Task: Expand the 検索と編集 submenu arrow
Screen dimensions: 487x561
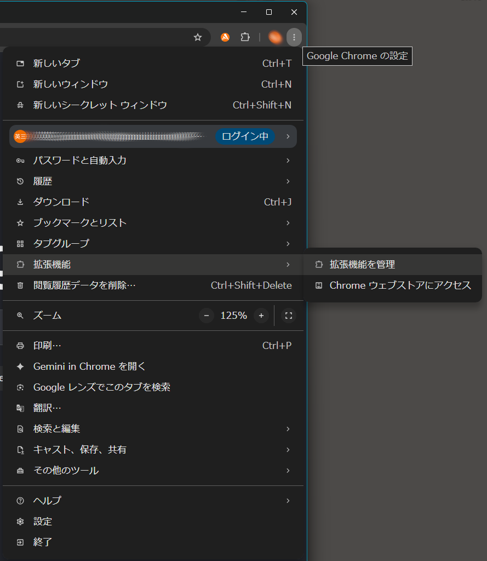Action: click(288, 428)
